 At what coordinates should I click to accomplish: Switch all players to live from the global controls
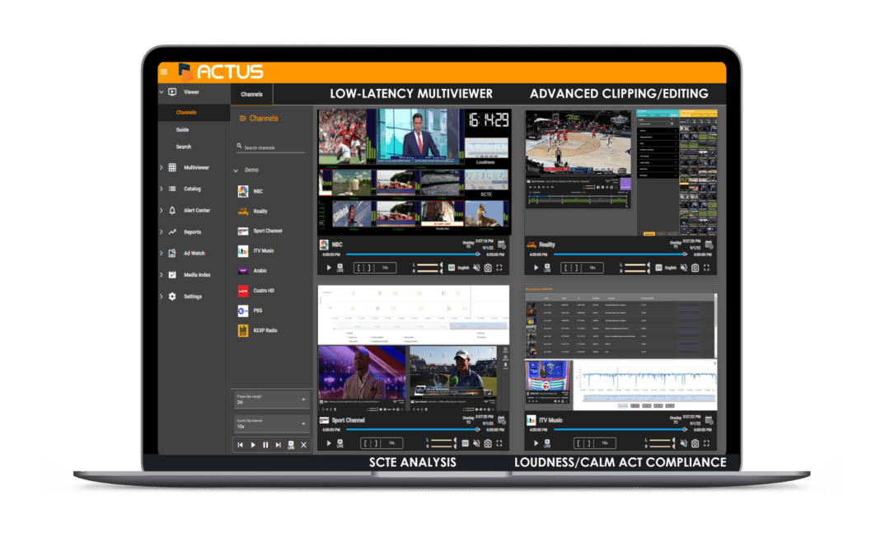coord(291,446)
